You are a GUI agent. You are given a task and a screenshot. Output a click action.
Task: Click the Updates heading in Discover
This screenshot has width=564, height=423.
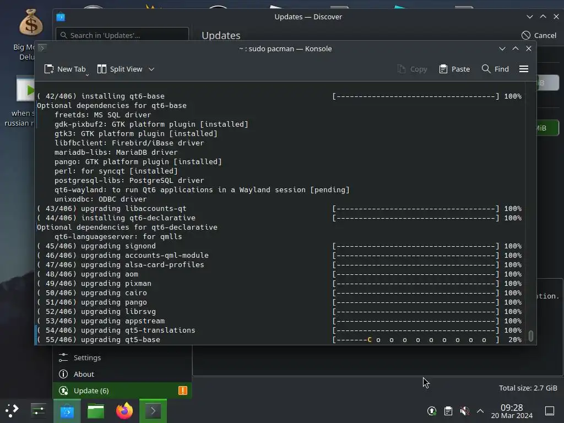221,36
